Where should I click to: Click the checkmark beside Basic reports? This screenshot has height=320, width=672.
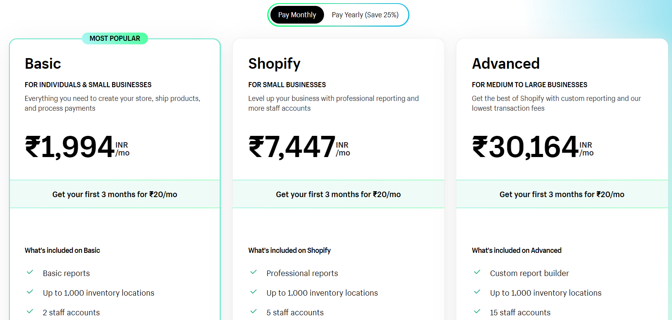click(30, 272)
